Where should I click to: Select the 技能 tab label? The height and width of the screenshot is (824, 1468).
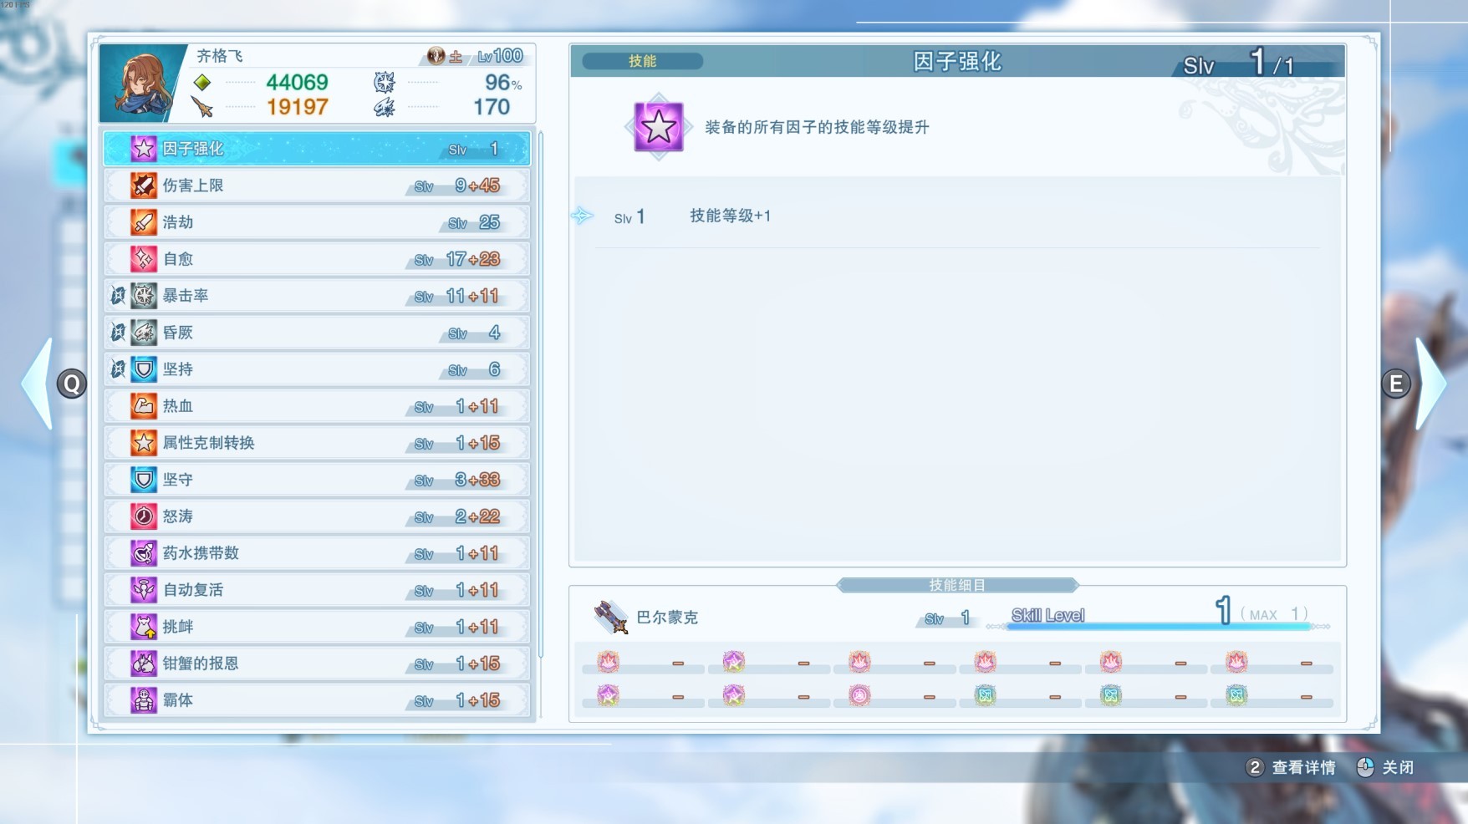(642, 61)
